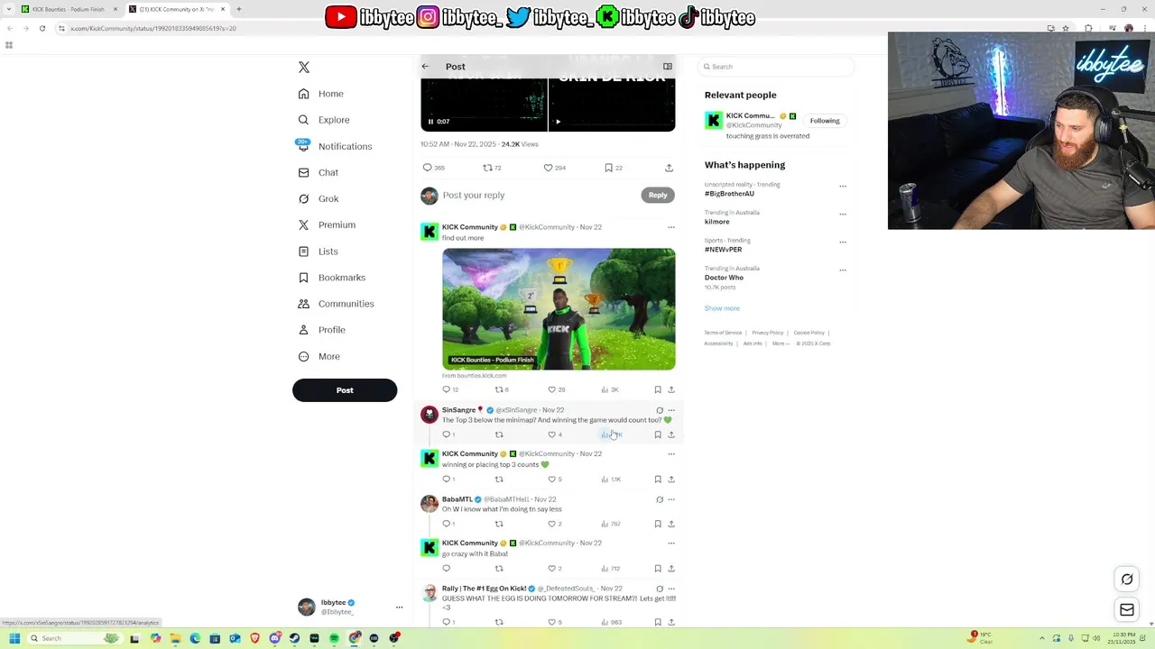Open Notifications in the sidebar
Image resolution: width=1155 pixels, height=649 pixels.
[x=334, y=146]
